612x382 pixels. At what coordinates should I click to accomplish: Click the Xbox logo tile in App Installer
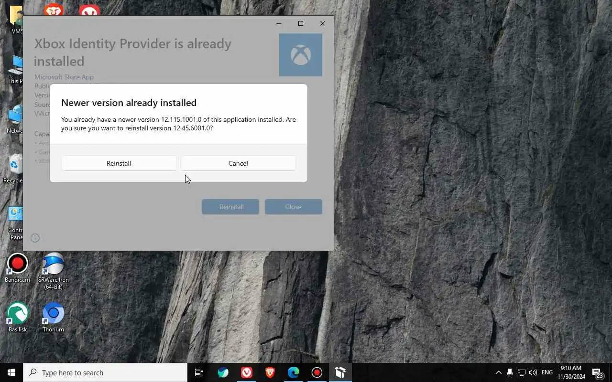pyautogui.click(x=301, y=55)
